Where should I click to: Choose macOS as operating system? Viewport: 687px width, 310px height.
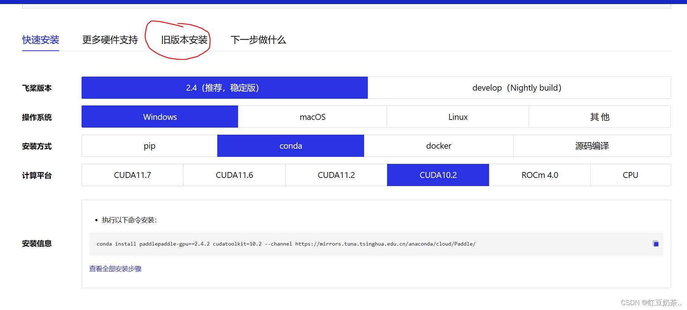tap(313, 117)
